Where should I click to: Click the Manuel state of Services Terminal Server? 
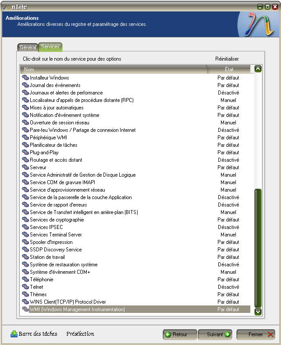click(228, 235)
